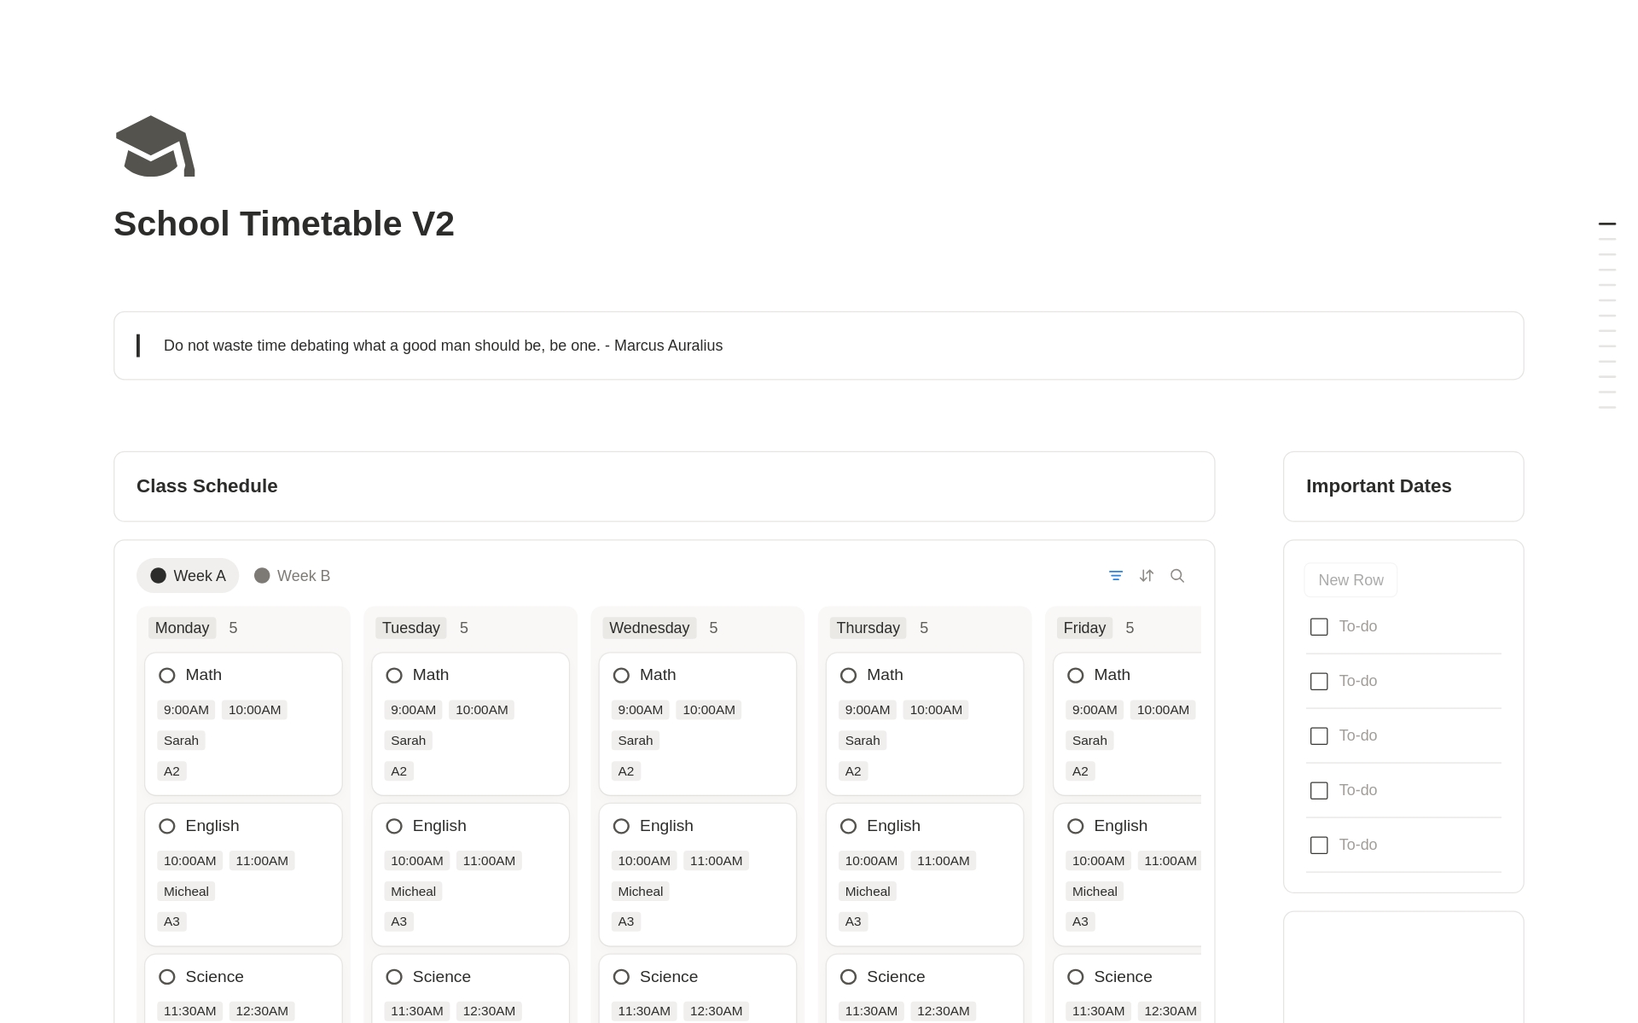Viewport: 1638px width, 1023px height.
Task: Check the first To-do checkbox
Action: click(x=1319, y=627)
